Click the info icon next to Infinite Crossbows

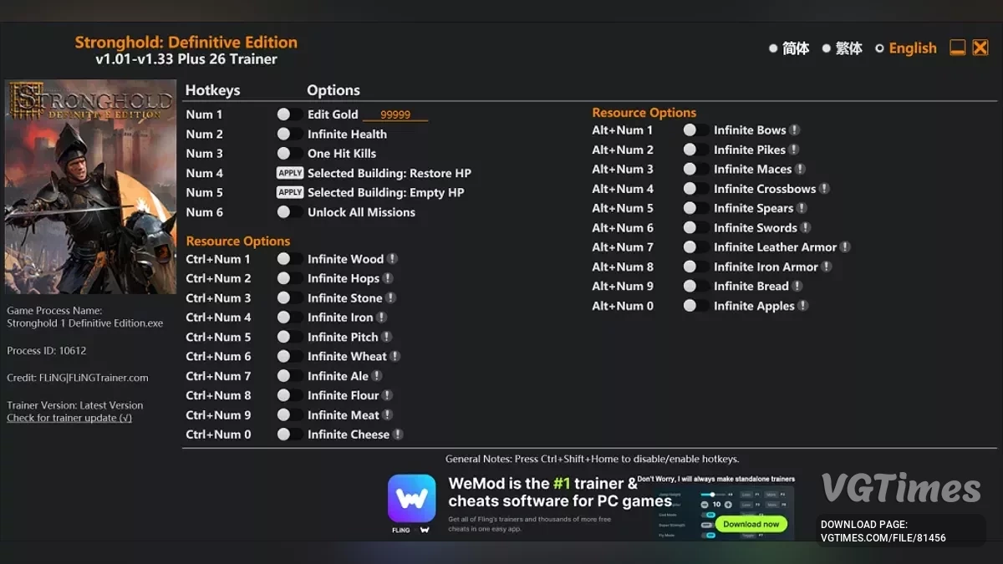pos(824,189)
